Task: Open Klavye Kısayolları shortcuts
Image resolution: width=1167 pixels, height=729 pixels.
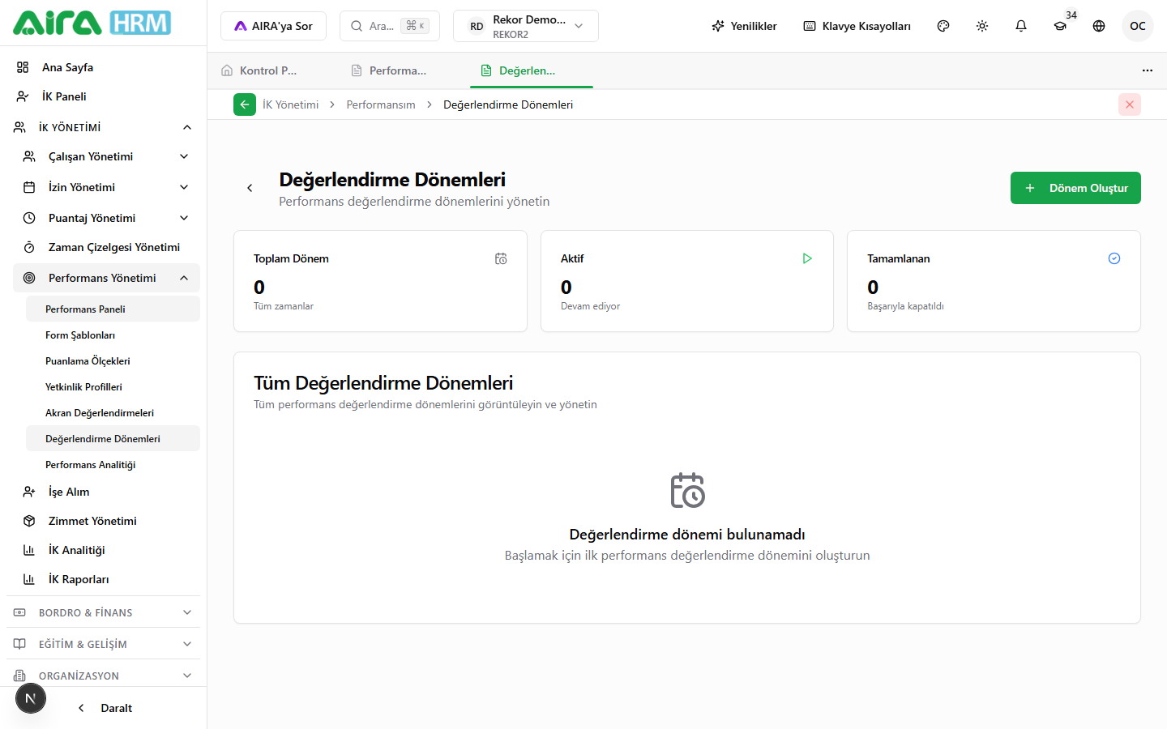Action: pyautogui.click(x=857, y=26)
